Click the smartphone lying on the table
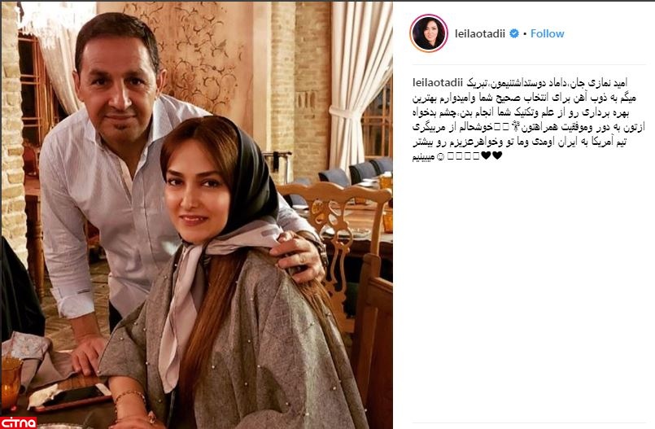 click(73, 398)
